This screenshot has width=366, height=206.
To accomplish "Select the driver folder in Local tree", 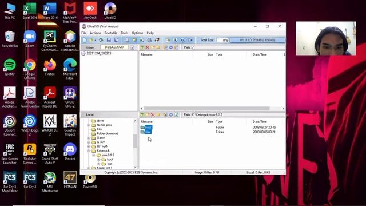I will pos(101,121).
